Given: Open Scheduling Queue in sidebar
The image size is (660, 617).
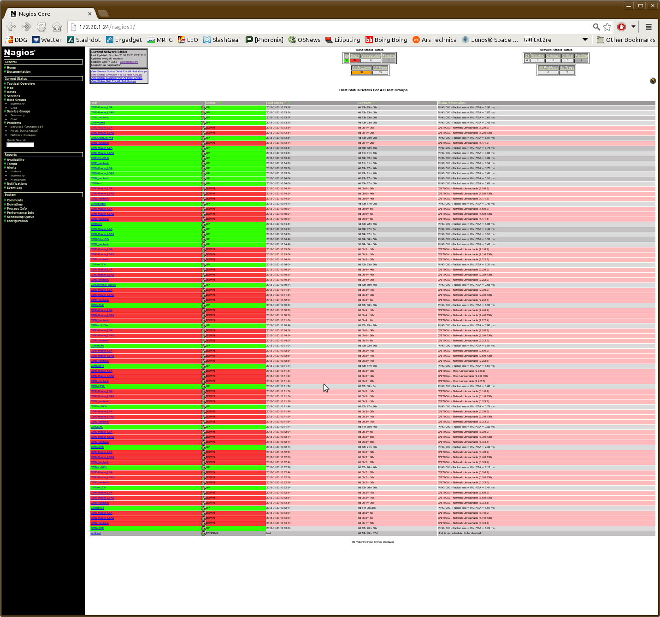Looking at the screenshot, I should point(20,217).
